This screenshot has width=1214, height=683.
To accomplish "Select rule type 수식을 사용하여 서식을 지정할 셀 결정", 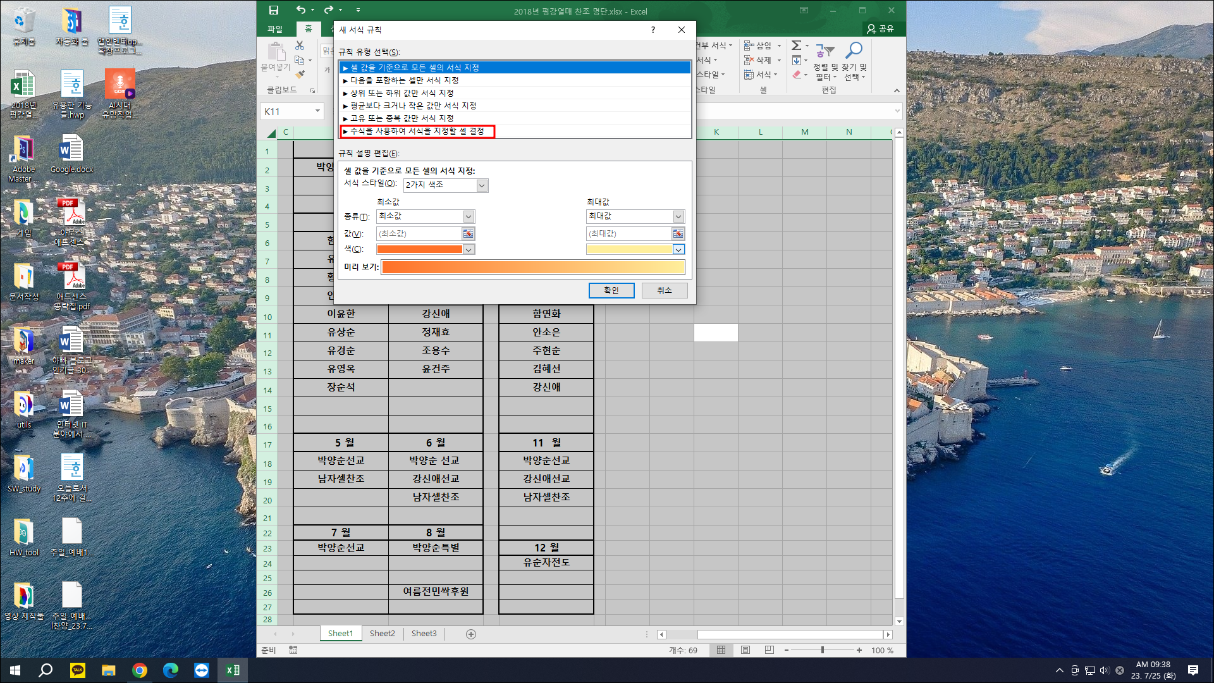I will click(x=417, y=131).
